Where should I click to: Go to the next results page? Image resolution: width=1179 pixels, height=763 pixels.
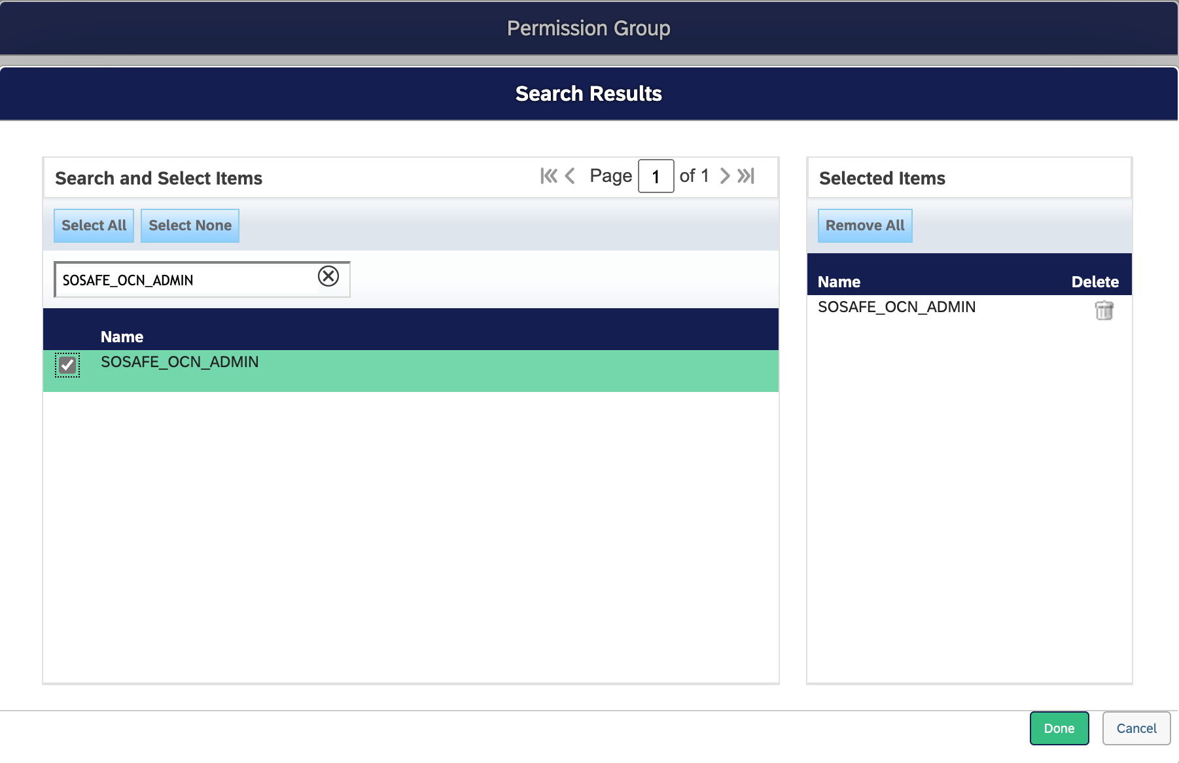click(x=724, y=176)
